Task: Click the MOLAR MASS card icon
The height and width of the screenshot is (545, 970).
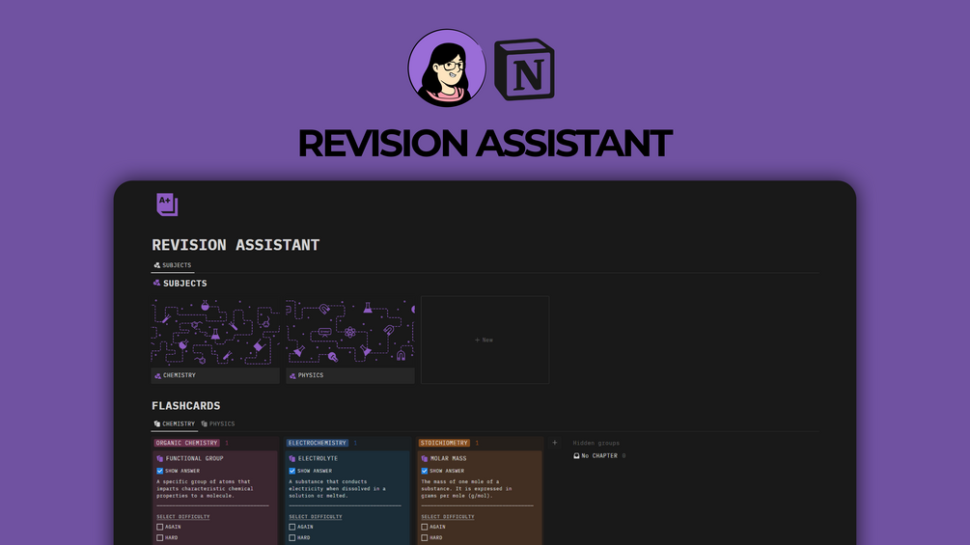Action: (x=425, y=458)
